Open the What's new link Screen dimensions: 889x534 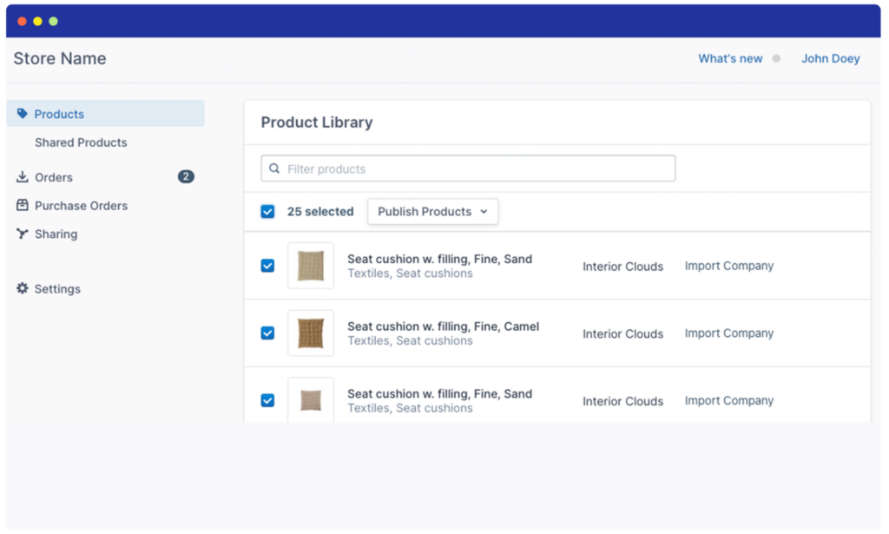click(730, 58)
